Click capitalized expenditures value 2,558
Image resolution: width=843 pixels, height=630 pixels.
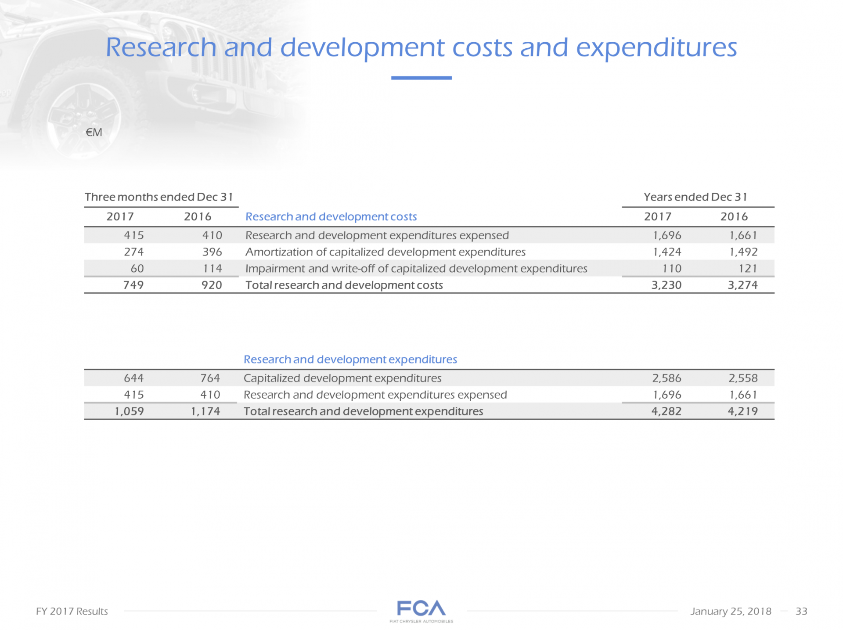(x=743, y=378)
